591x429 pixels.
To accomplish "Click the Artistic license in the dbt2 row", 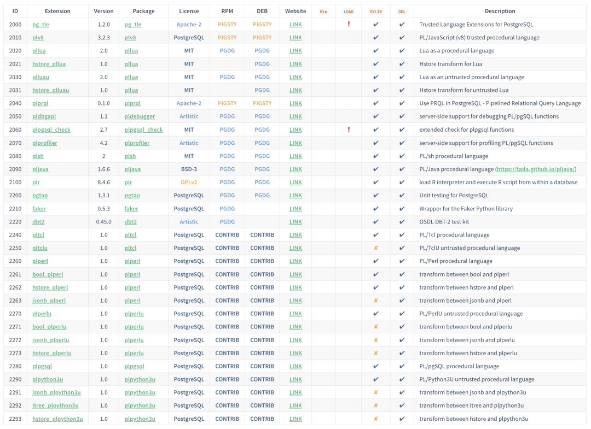I will tap(189, 222).
